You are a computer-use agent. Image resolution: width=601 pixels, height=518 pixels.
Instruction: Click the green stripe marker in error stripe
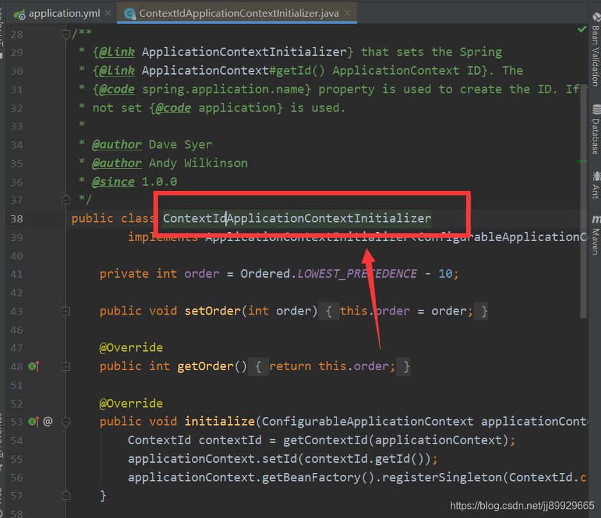click(582, 161)
